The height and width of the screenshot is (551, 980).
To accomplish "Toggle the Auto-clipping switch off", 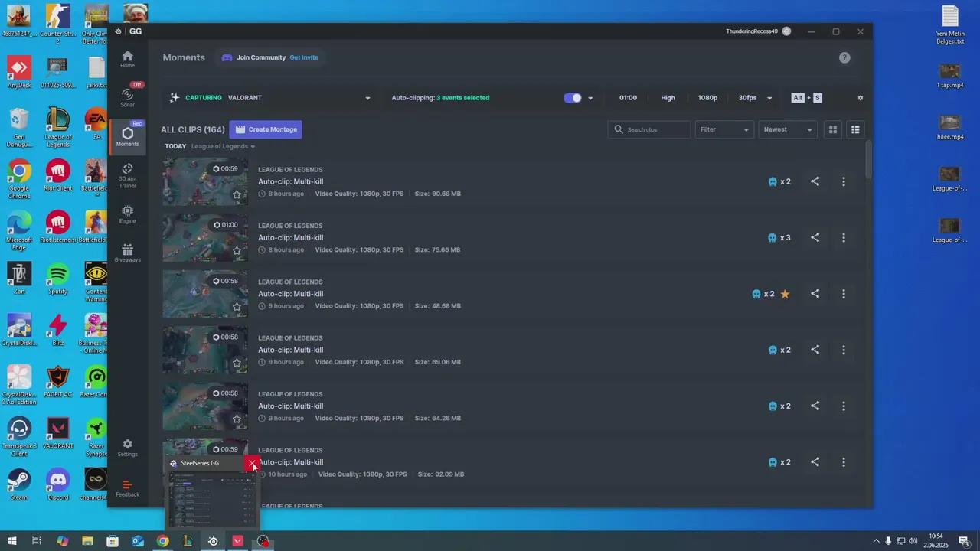I will 573,98.
